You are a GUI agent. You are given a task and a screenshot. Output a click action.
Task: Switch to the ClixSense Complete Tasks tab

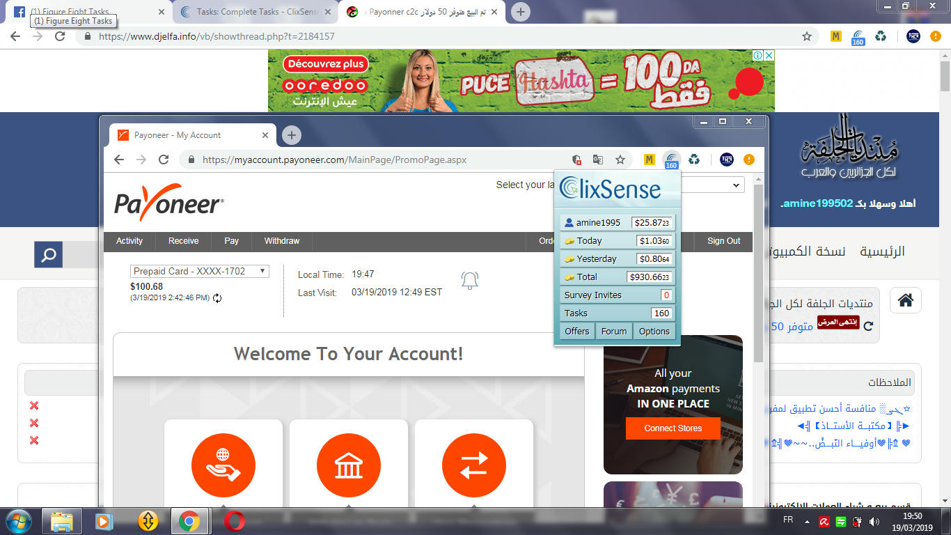tap(254, 12)
